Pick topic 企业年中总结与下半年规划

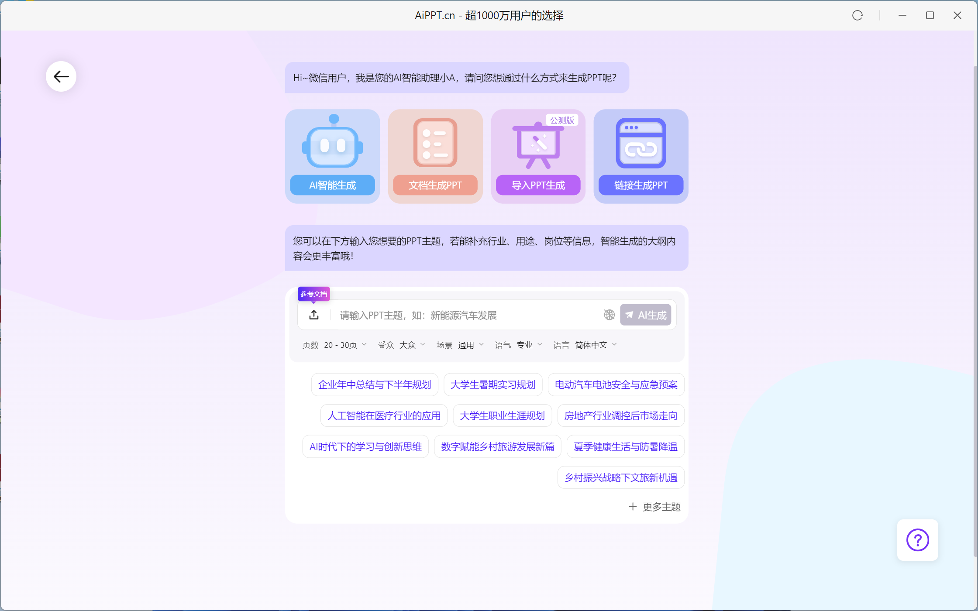(375, 385)
